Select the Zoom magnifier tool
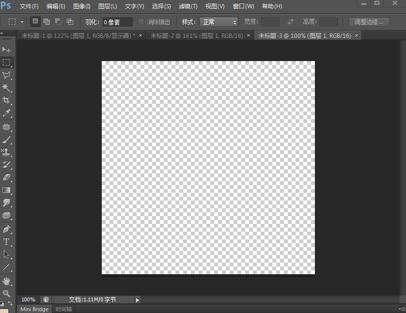This screenshot has width=406, height=313. [x=6, y=293]
